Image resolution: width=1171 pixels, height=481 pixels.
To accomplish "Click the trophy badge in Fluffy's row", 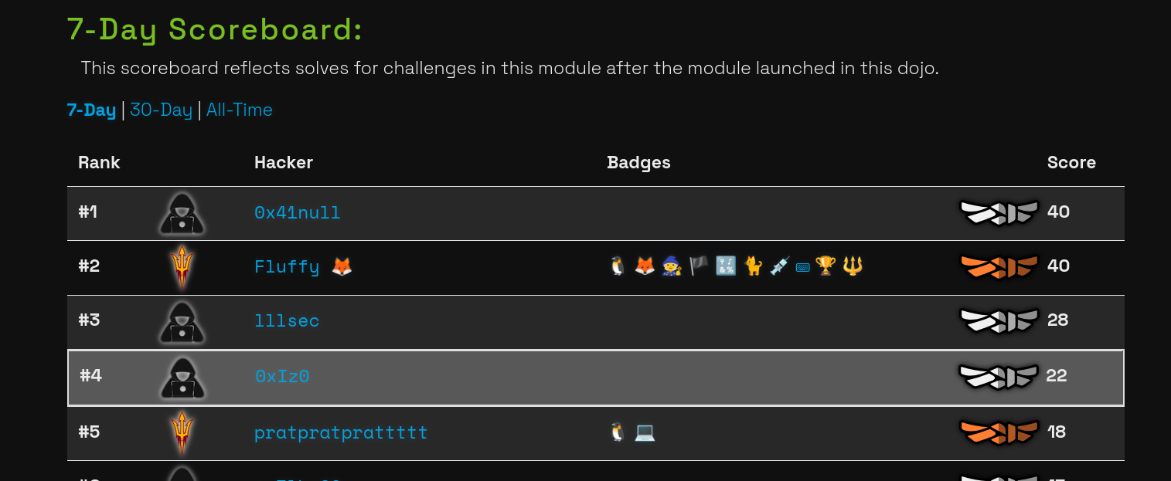I will pos(825,266).
